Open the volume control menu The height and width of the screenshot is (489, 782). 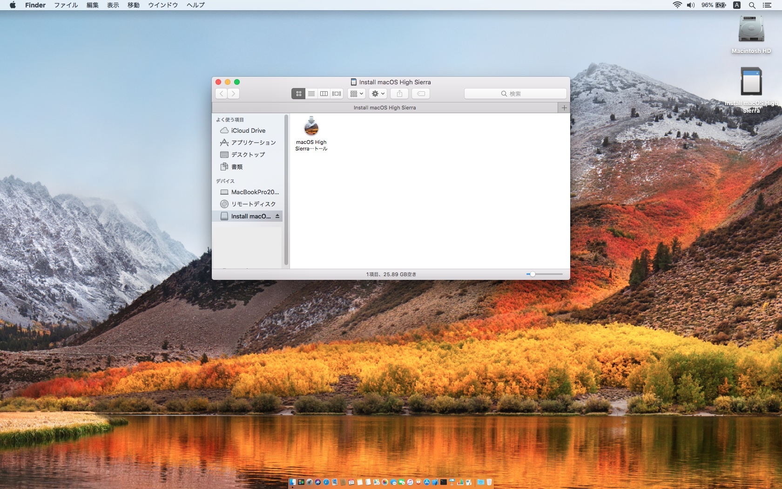691,5
